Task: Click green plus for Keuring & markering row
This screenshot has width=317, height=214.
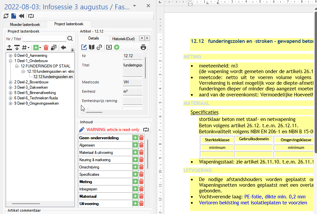Action: [x=135, y=160]
